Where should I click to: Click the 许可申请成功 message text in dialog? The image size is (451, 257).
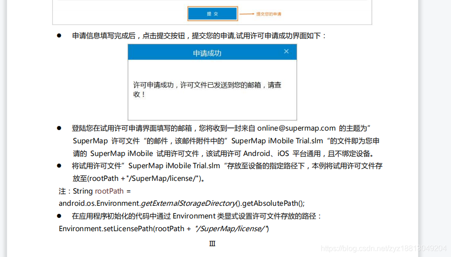207,89
